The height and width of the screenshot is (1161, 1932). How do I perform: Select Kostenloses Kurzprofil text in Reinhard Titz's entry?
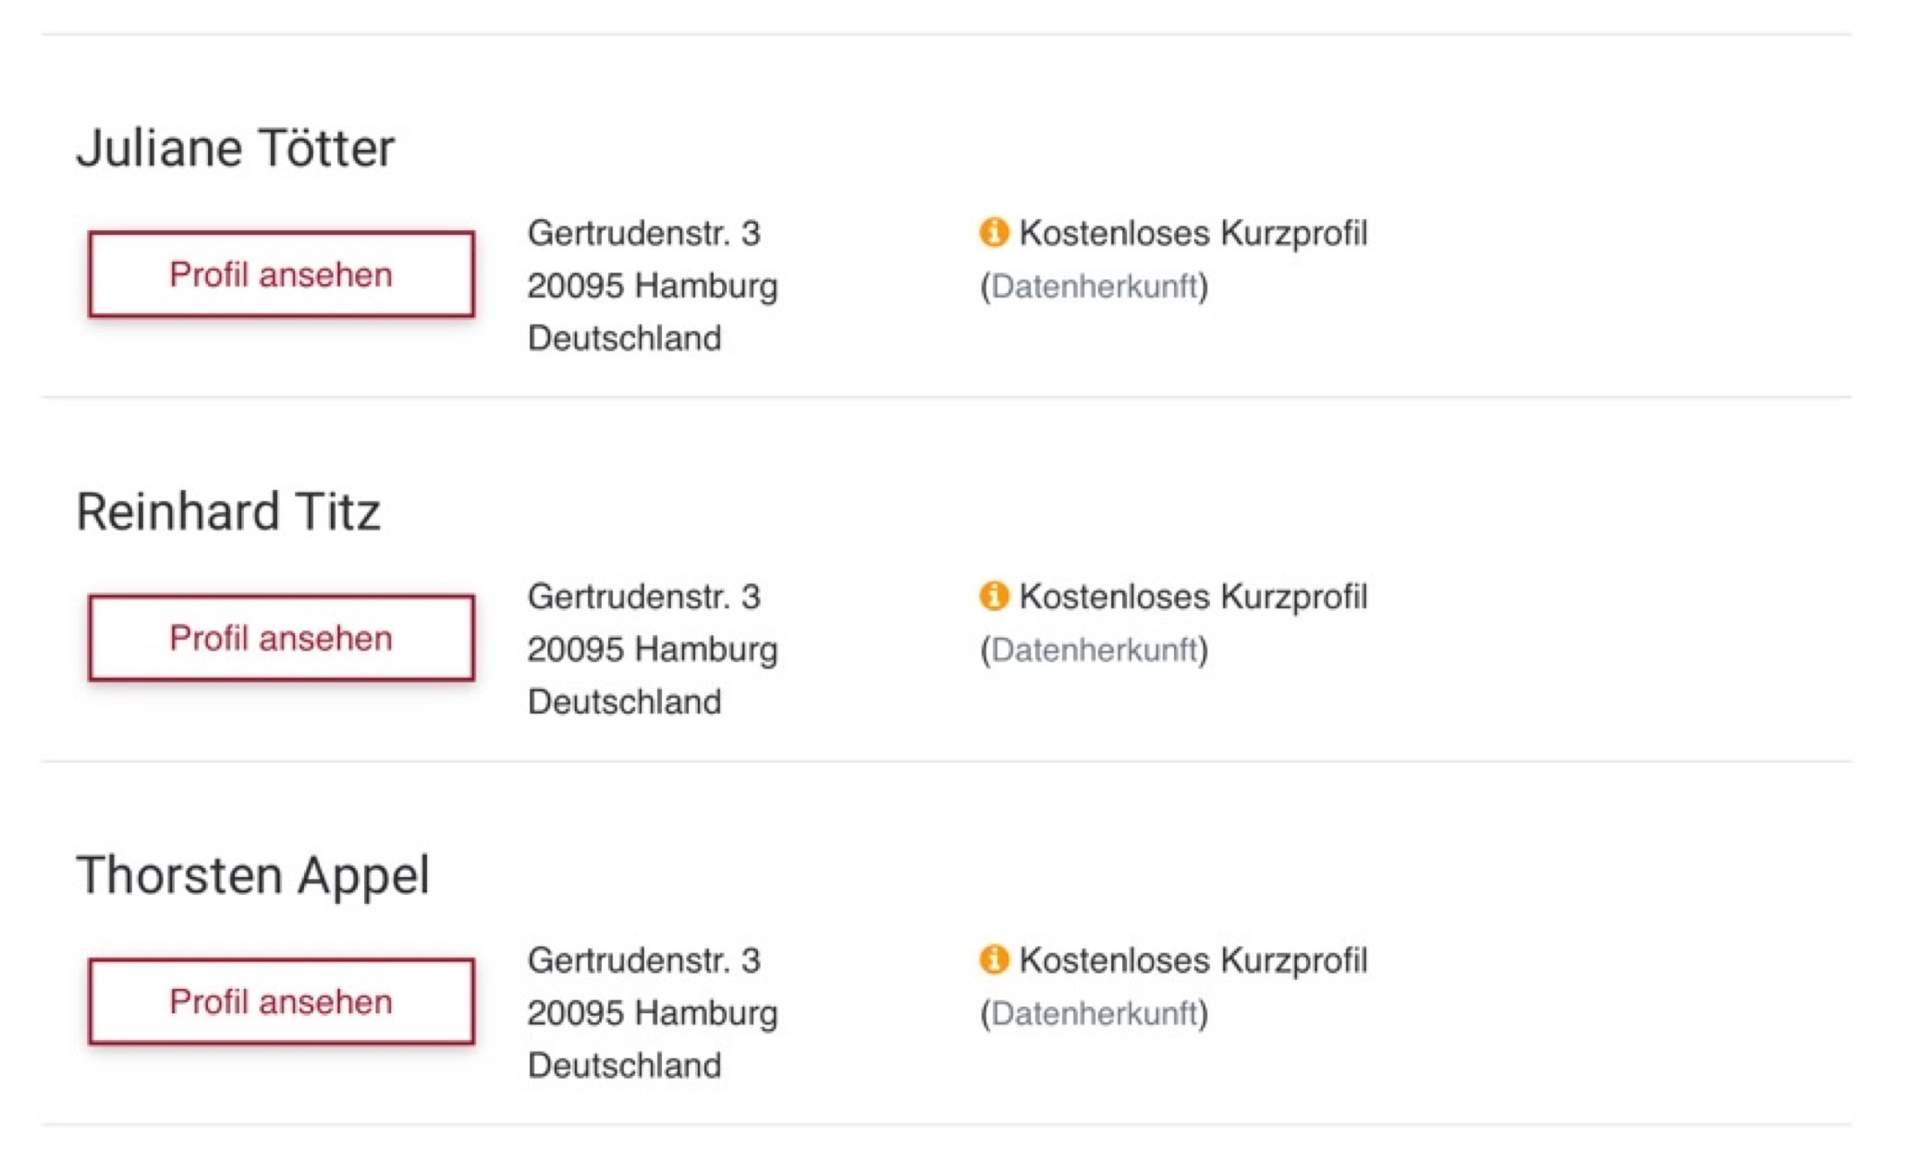(x=1192, y=597)
